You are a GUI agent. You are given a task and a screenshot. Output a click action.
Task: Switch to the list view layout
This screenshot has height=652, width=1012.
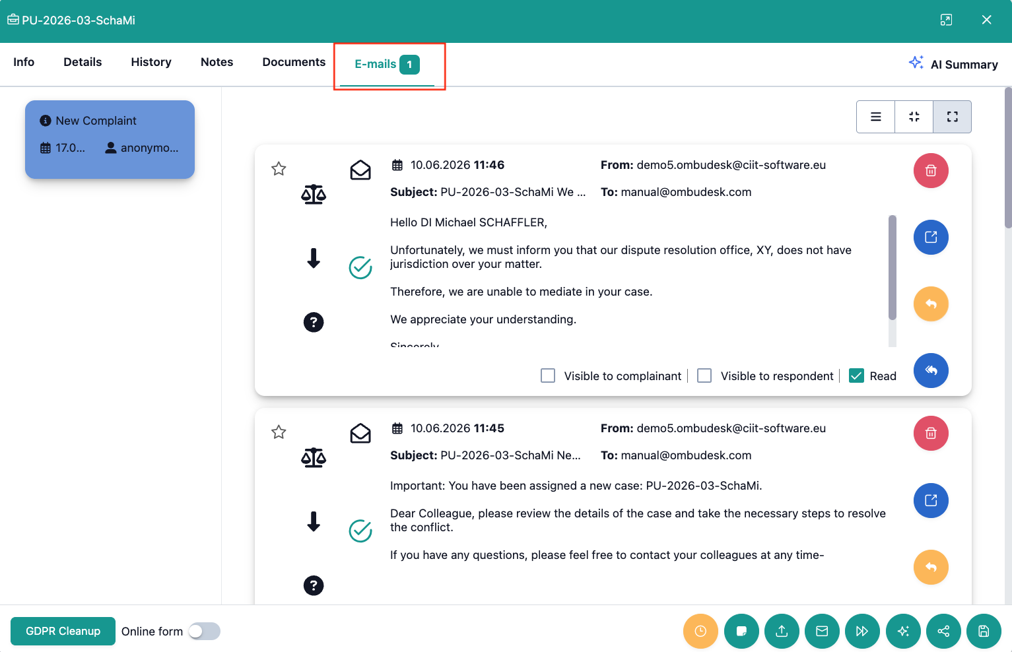[x=875, y=117]
